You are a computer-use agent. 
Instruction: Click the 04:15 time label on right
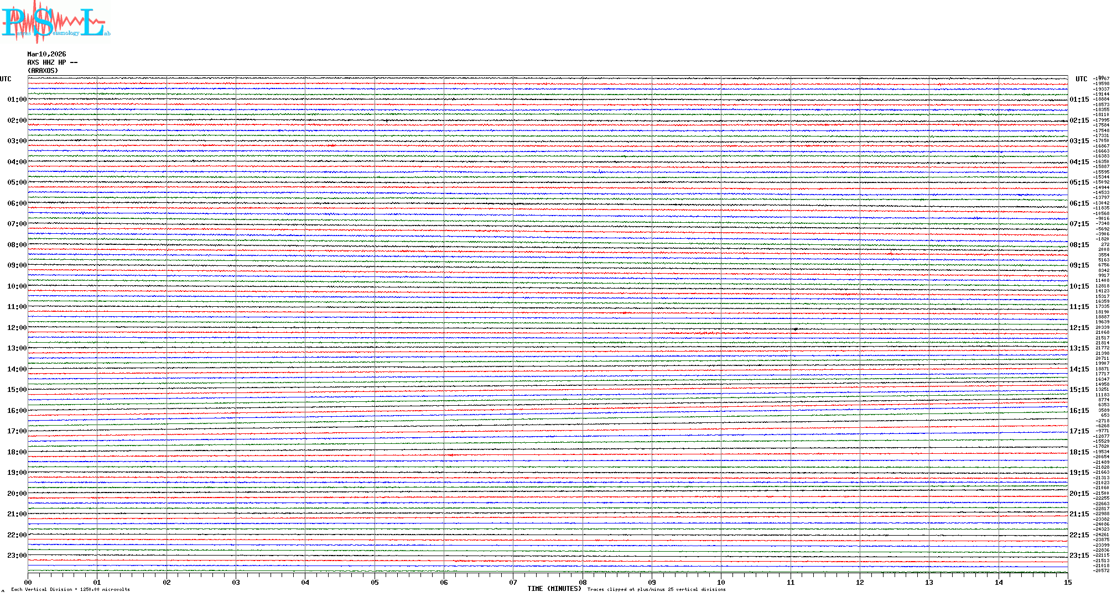click(1079, 162)
